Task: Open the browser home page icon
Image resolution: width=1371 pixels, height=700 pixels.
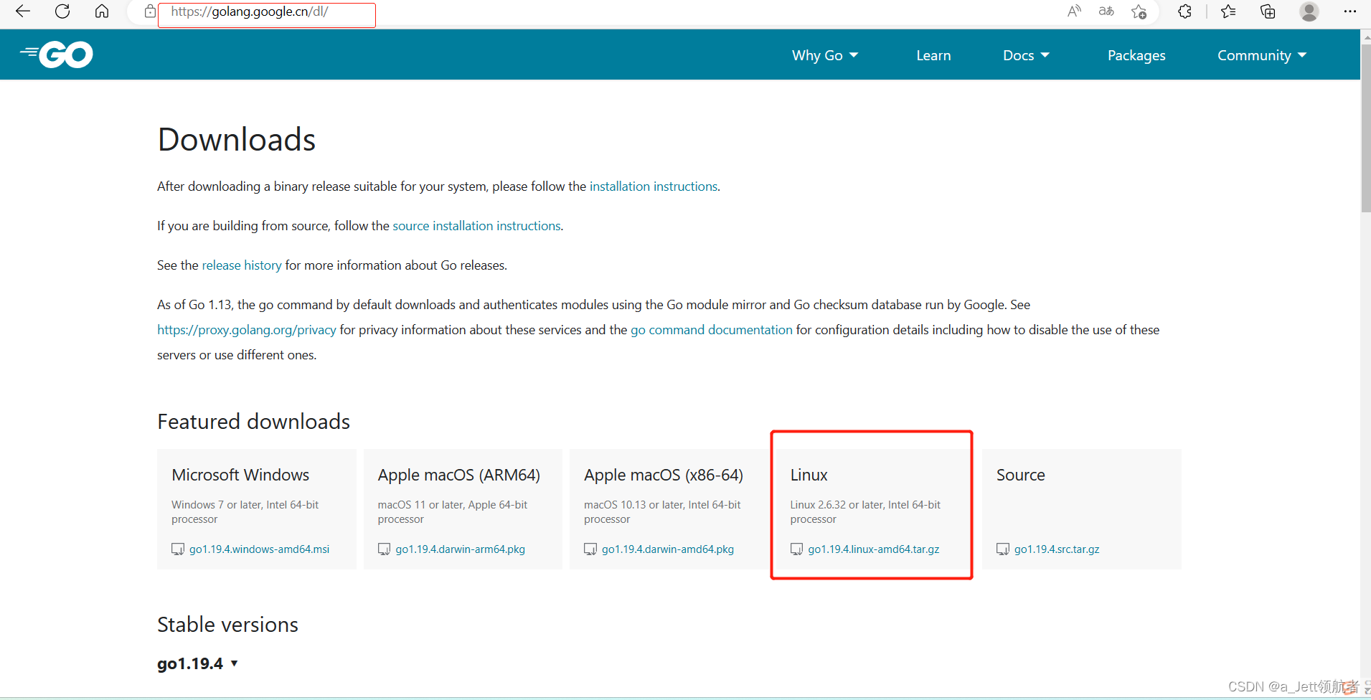Action: click(x=102, y=11)
